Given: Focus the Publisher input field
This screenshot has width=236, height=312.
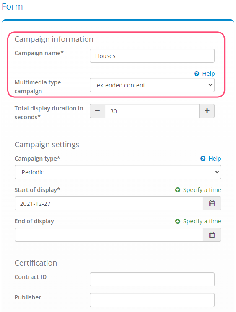Looking at the screenshot, I should (x=152, y=300).
